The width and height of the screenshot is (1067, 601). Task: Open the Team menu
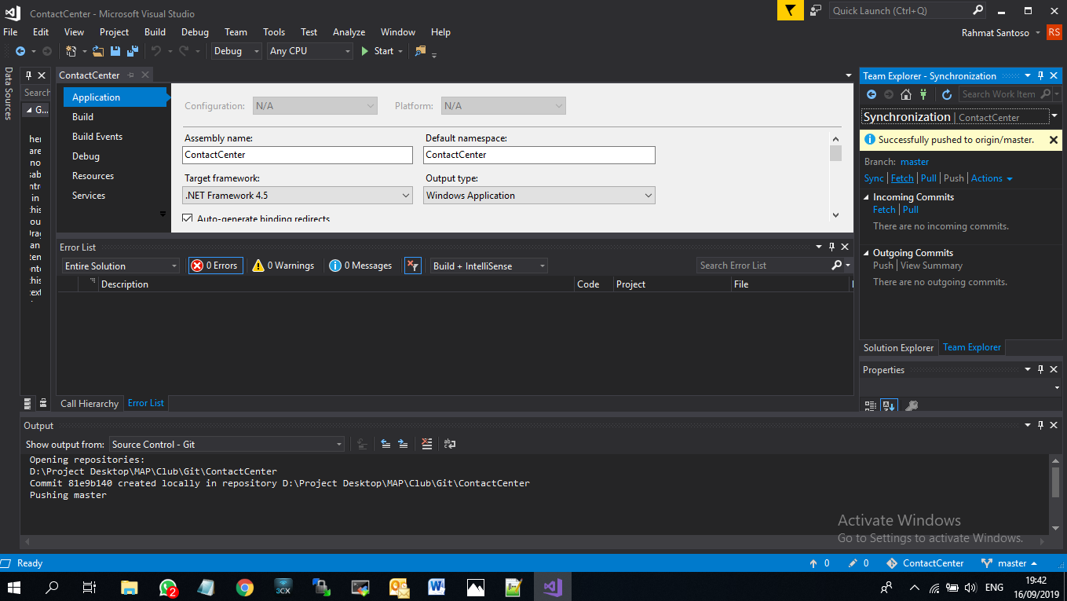tap(236, 32)
